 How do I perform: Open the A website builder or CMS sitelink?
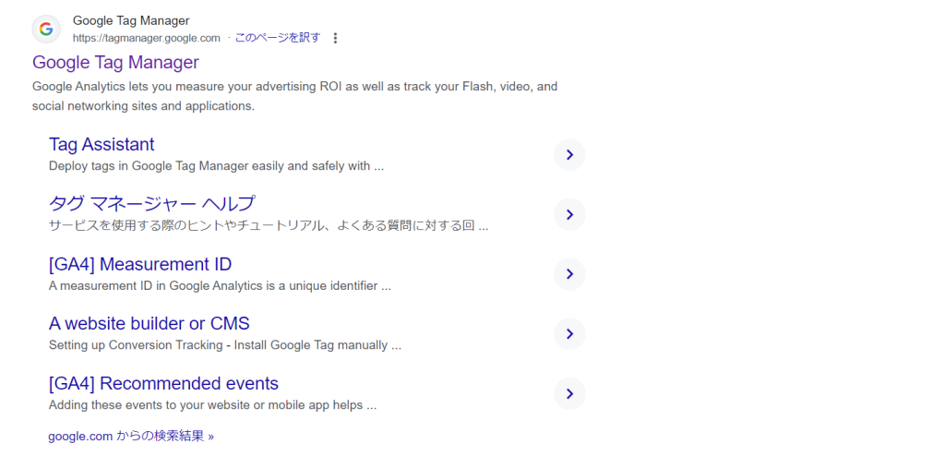pos(150,324)
